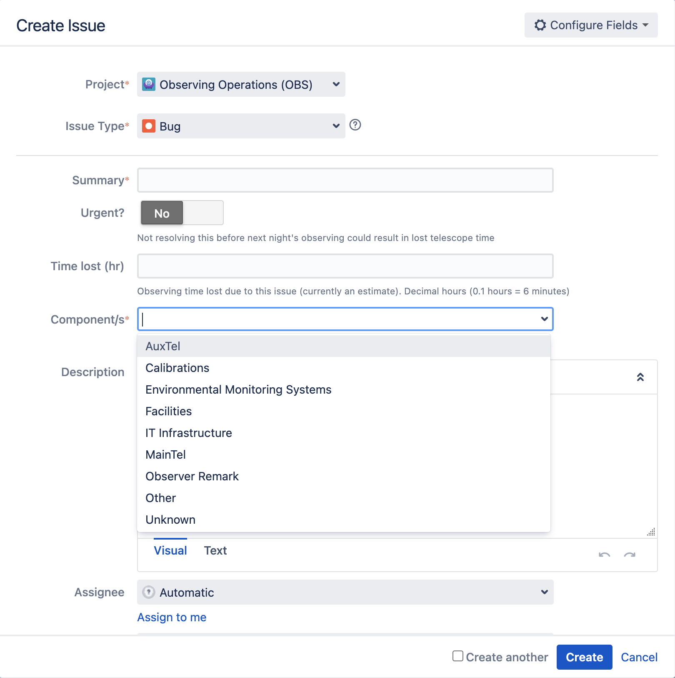Viewport: 675px width, 678px height.
Task: Click the Assign to me link
Action: point(172,617)
